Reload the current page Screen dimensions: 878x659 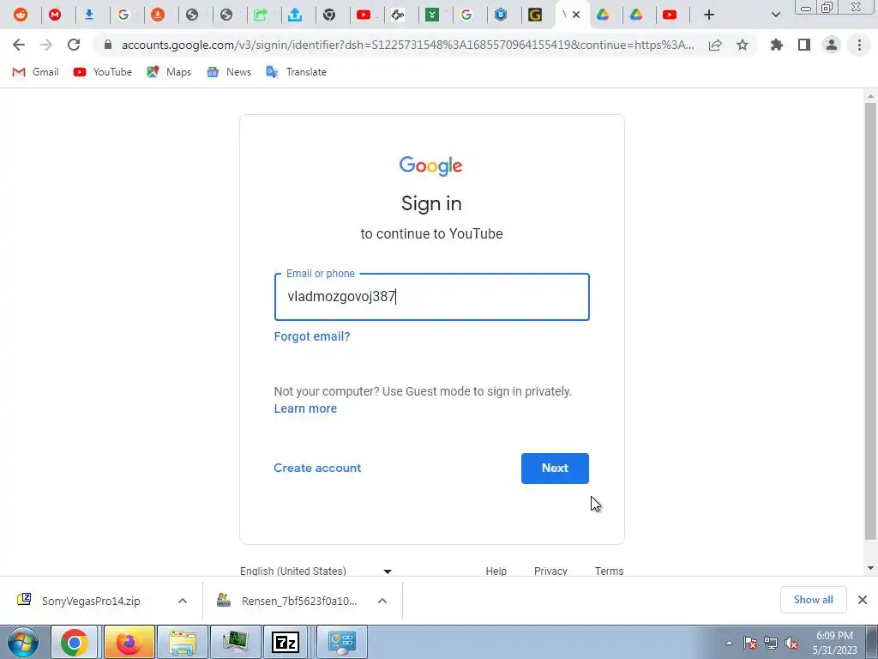74,45
